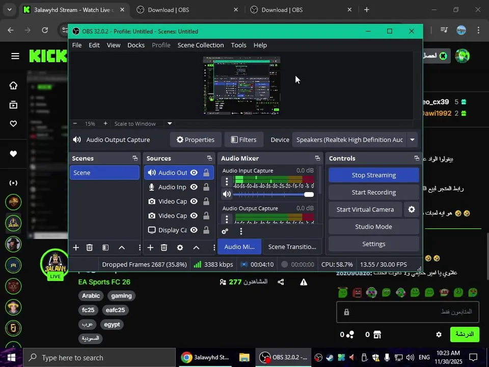489x367 pixels.
Task: Open source Properties button
Action: [196, 140]
